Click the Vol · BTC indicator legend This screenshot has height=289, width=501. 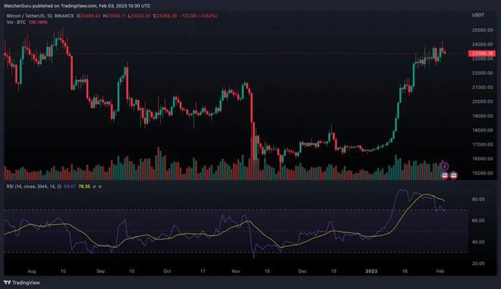click(16, 22)
